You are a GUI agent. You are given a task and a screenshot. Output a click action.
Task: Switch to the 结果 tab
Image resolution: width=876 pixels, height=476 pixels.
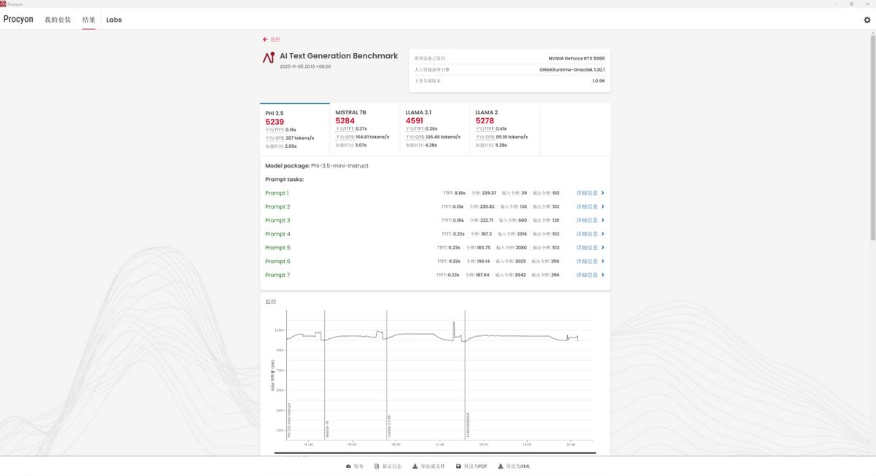pos(88,20)
